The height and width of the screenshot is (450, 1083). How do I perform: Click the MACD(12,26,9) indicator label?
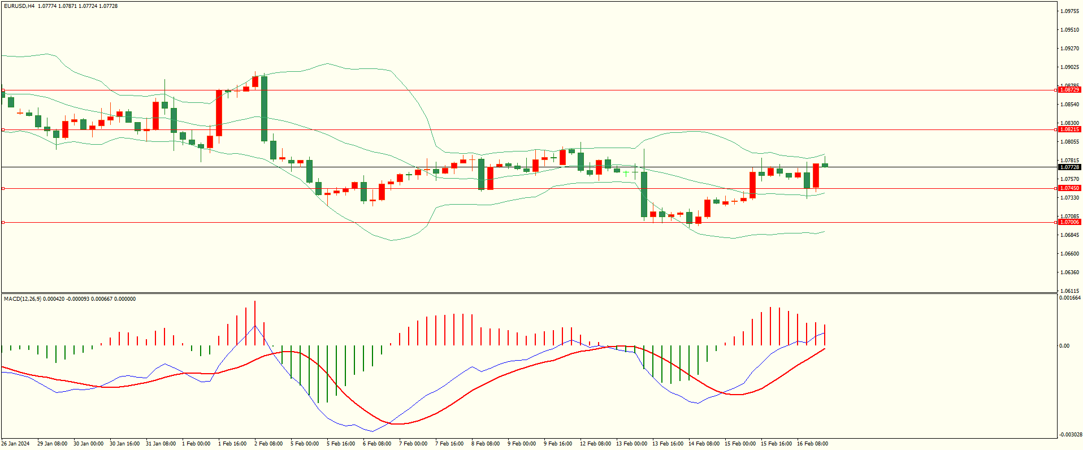coord(22,299)
